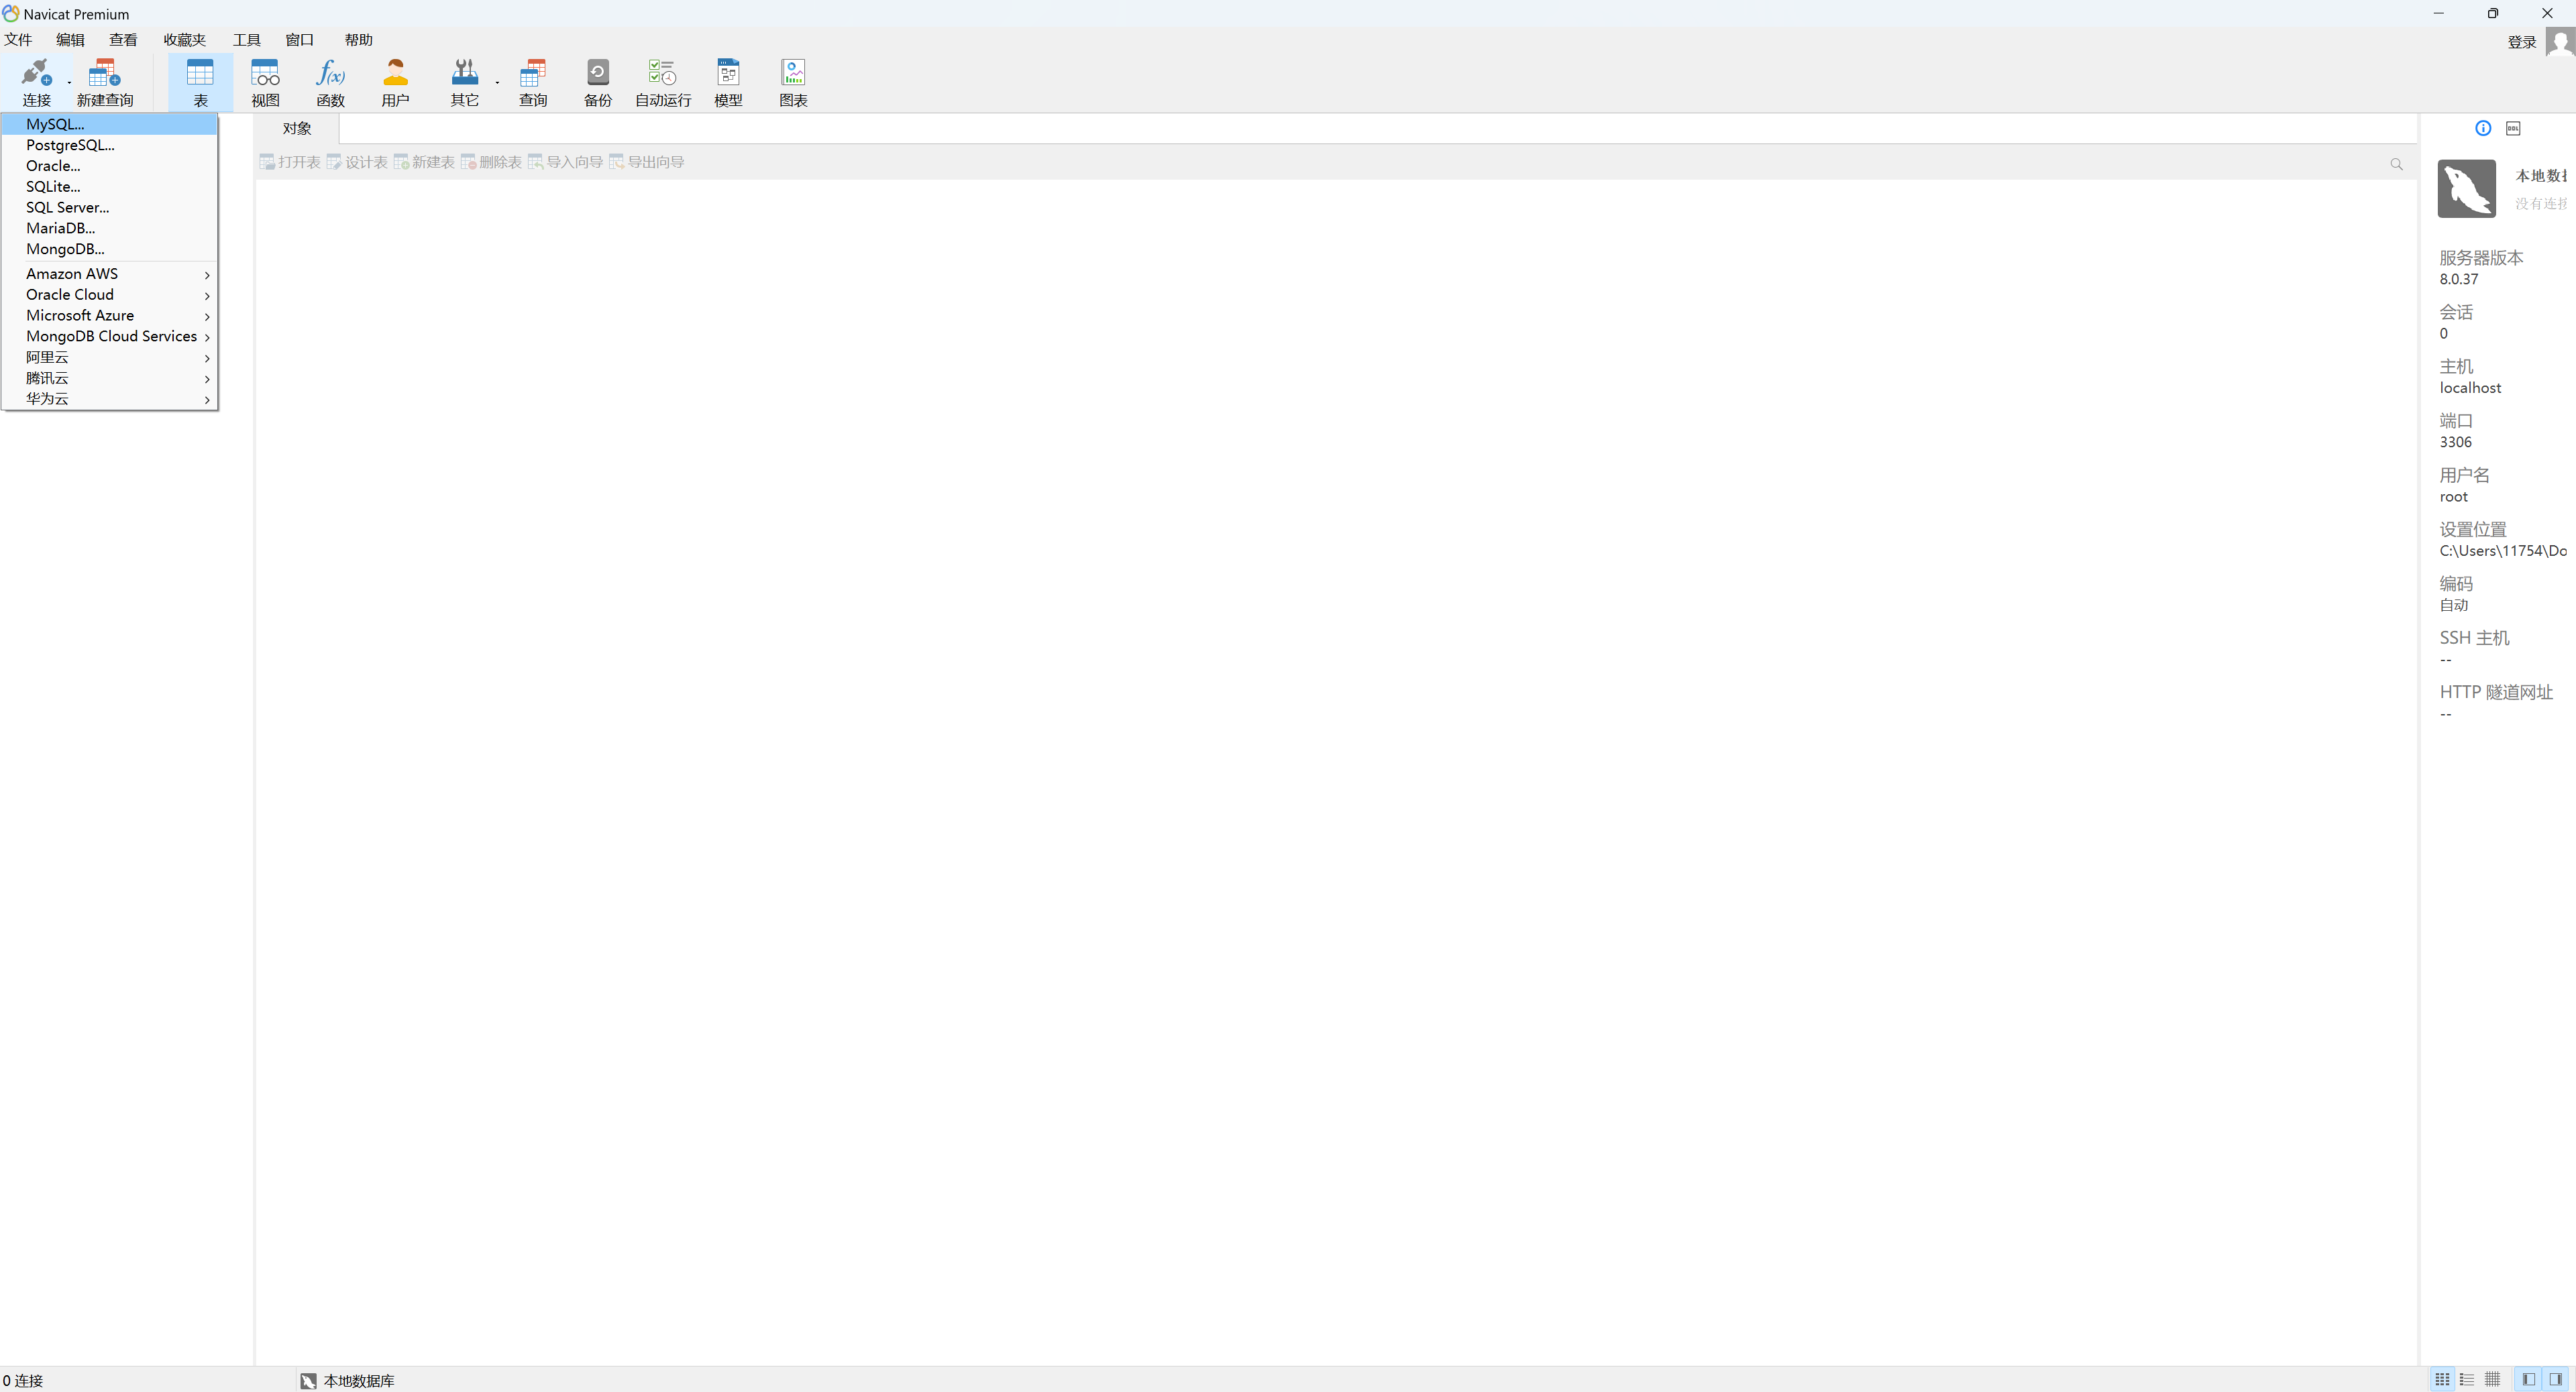
Task: Choose SQLite... from connection menu
Action: (x=110, y=187)
